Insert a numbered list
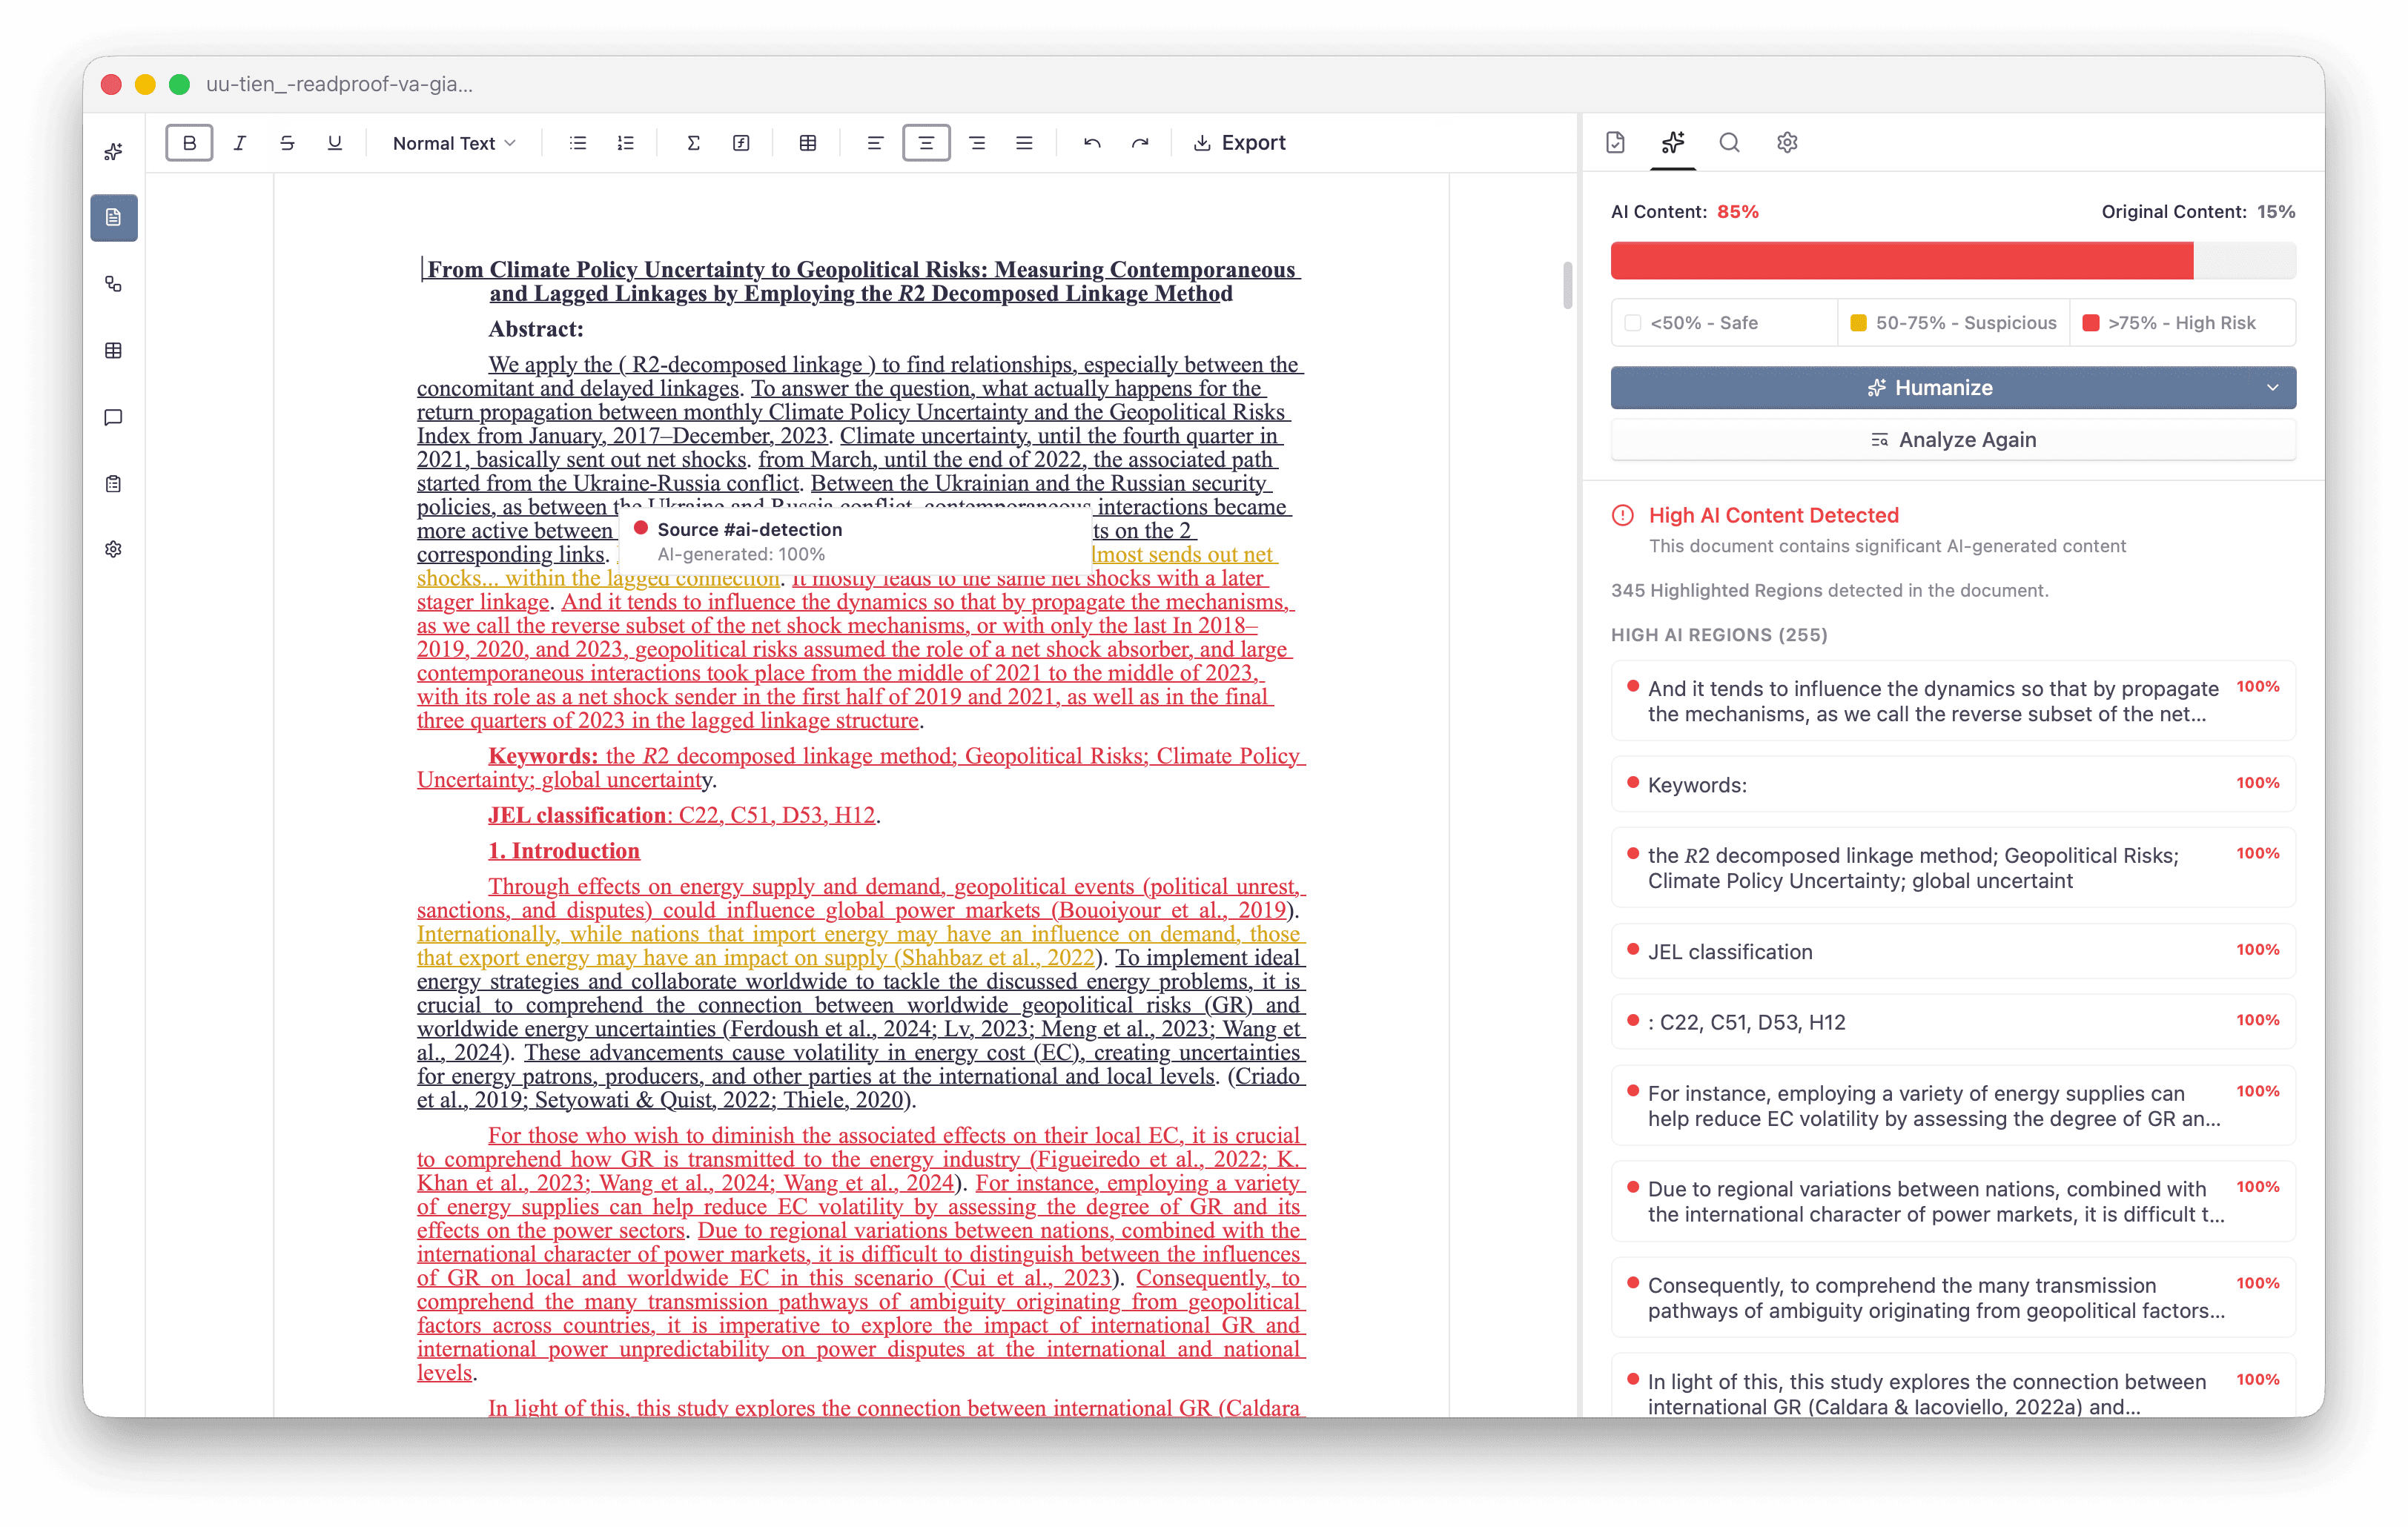This screenshot has height=1527, width=2408. coord(626,143)
